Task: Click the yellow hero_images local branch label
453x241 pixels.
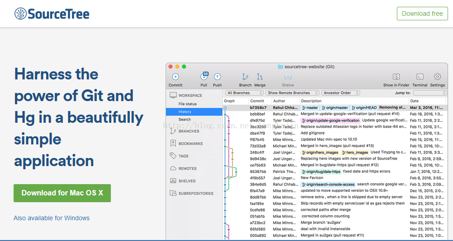Action: [x=355, y=153]
